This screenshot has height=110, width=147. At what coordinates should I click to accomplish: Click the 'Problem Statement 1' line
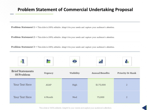(x=63, y=27)
